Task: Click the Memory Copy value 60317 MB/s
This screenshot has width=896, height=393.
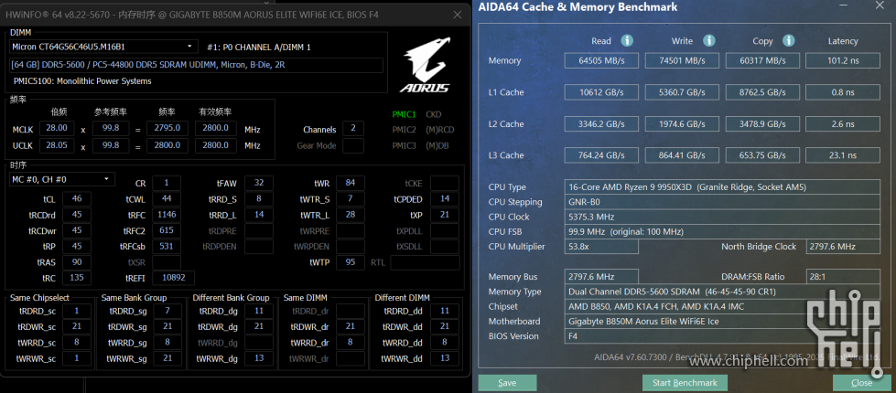Action: coord(763,60)
